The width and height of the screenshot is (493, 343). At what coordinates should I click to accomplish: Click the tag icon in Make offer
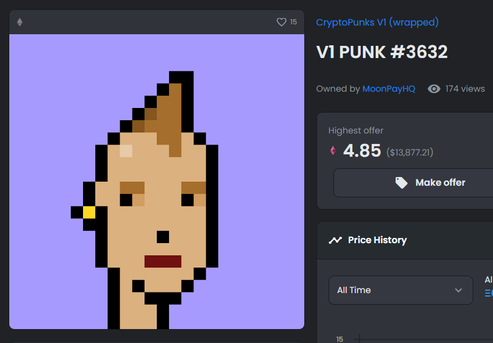click(401, 183)
